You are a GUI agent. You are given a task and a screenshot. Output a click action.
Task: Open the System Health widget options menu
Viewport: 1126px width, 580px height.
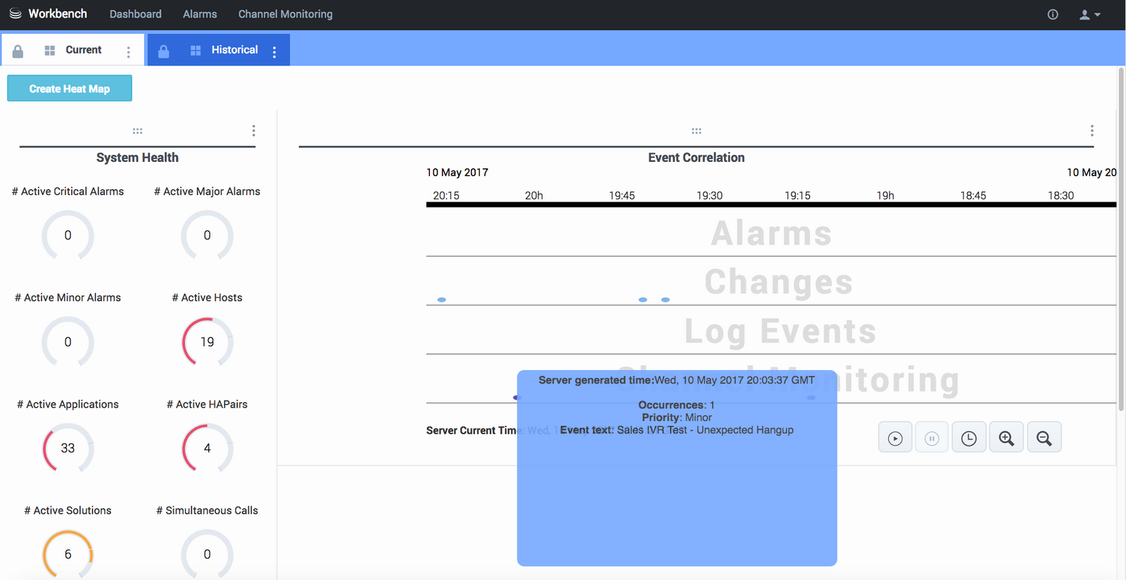point(253,131)
